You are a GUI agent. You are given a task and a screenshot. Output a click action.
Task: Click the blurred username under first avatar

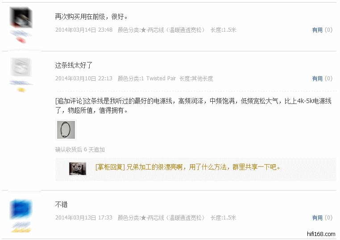pyautogui.click(x=21, y=33)
